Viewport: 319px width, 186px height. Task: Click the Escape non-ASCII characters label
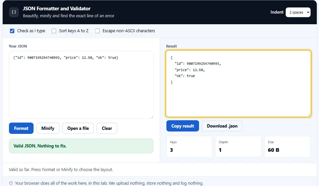coord(129,31)
